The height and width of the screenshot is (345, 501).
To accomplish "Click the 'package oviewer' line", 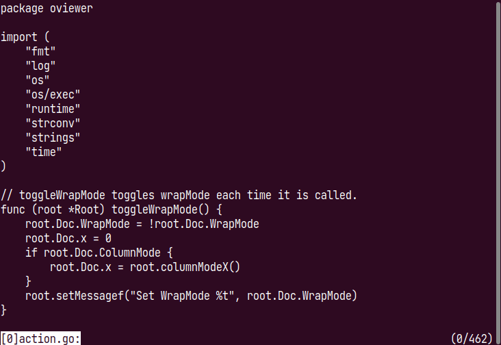I will point(47,8).
